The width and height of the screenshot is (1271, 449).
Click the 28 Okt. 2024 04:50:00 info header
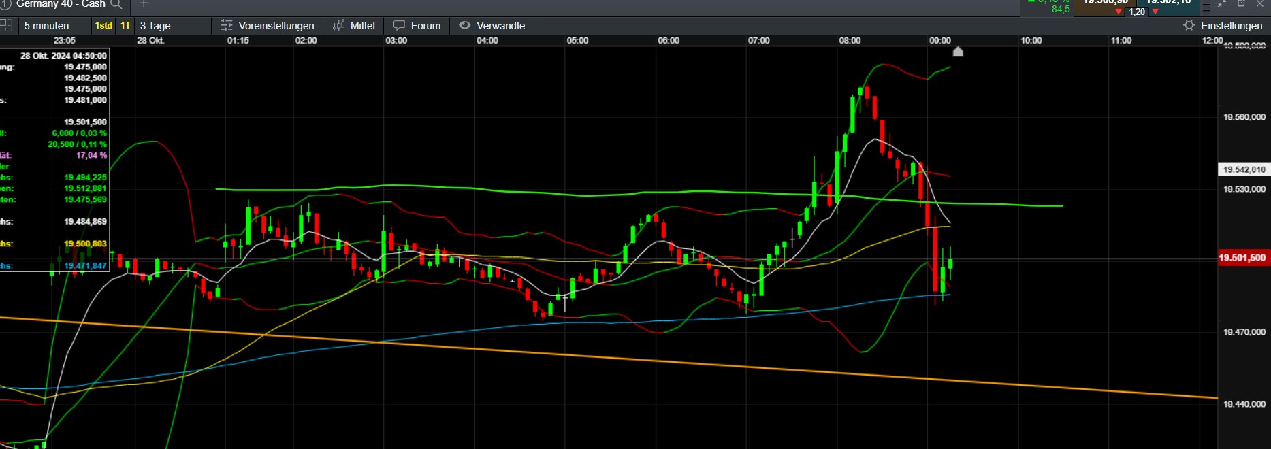click(x=63, y=56)
